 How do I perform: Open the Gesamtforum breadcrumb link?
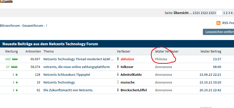(32, 25)
